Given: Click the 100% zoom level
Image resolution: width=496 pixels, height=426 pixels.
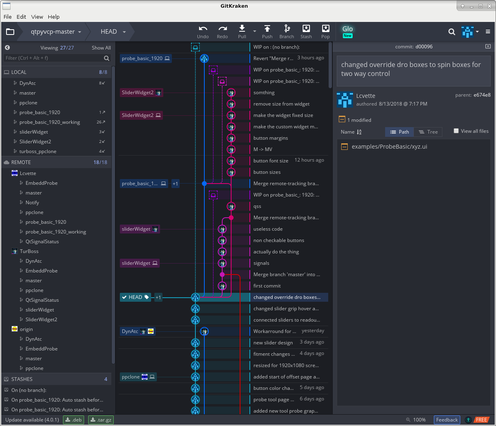Looking at the screenshot, I should [x=419, y=420].
